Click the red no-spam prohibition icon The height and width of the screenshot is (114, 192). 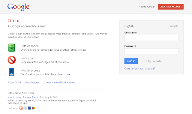click(12, 60)
